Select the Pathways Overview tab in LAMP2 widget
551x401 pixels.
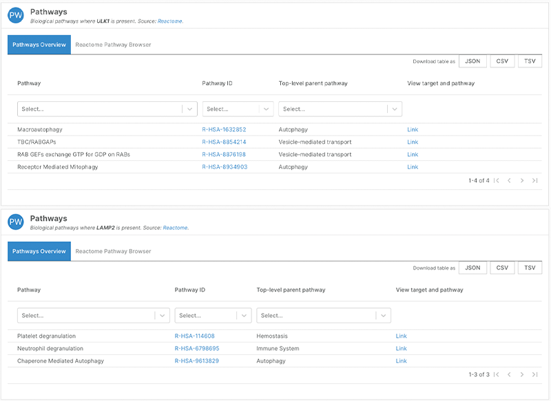click(39, 251)
